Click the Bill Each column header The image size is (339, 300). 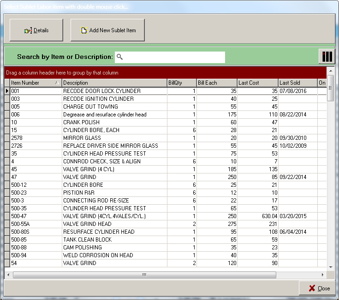[x=216, y=83]
